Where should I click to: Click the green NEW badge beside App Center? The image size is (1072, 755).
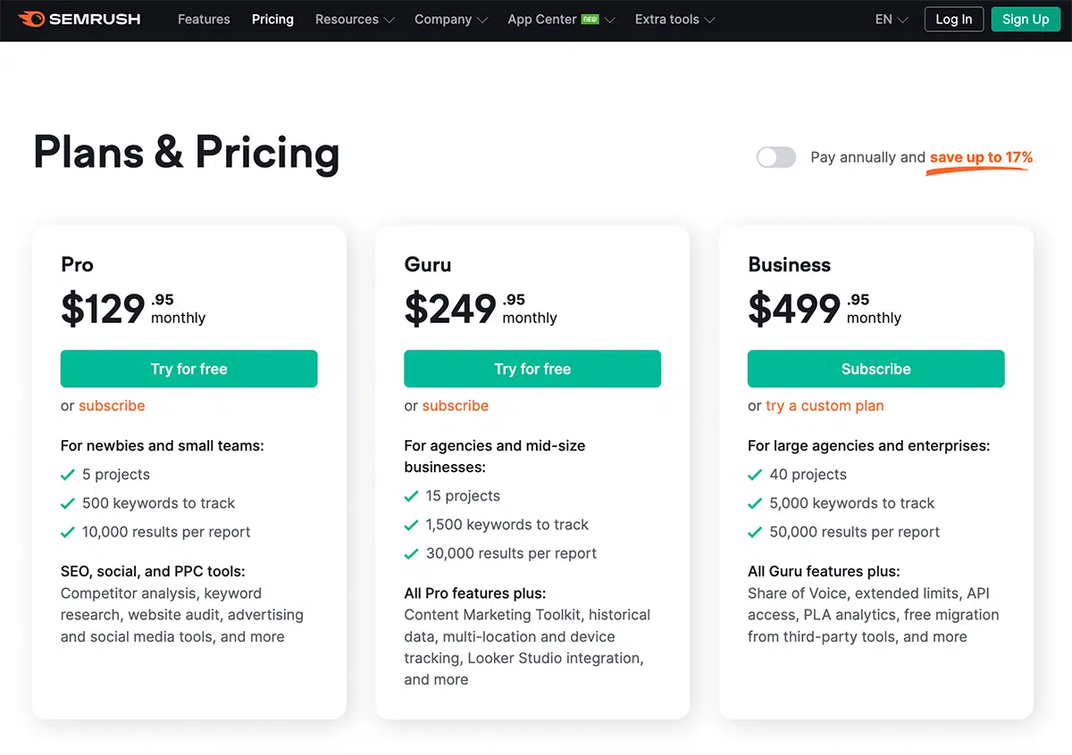click(x=590, y=19)
